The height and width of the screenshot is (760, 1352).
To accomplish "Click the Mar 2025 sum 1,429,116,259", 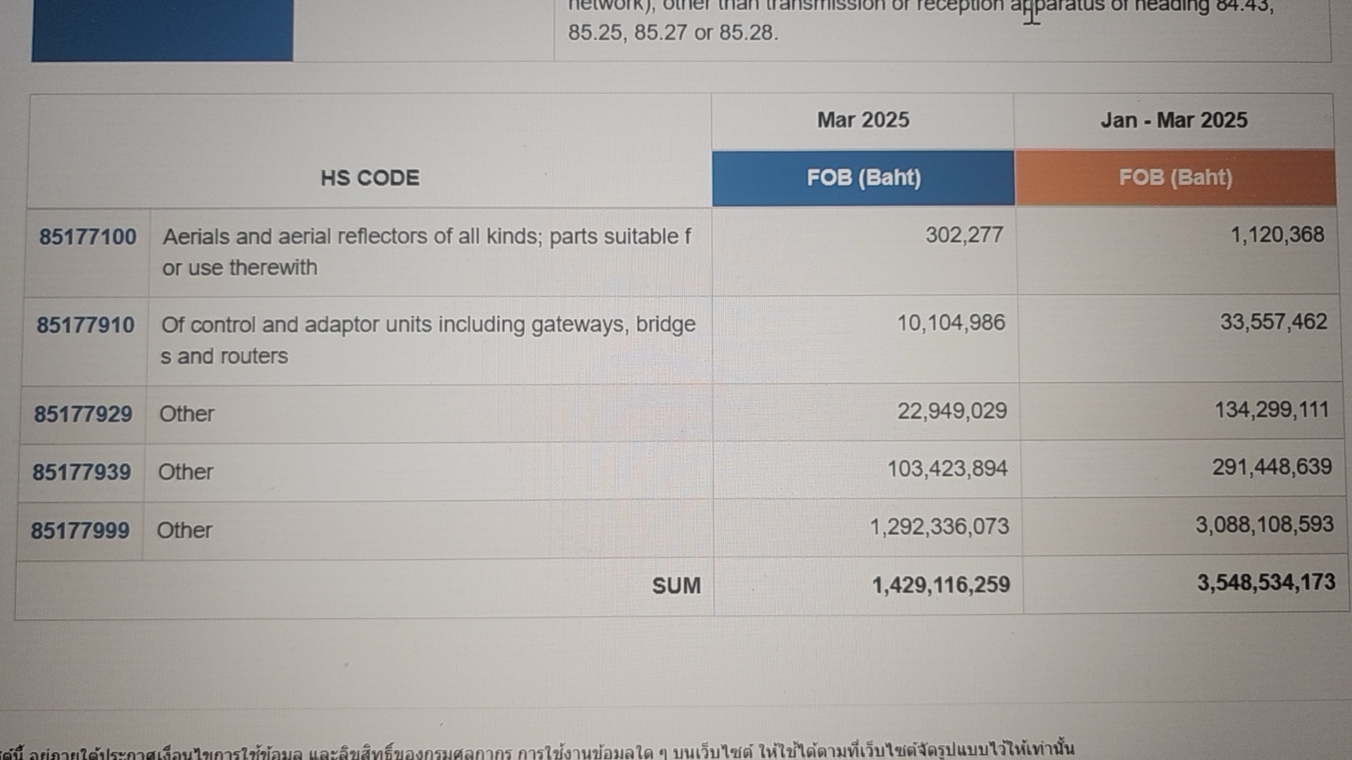I will [941, 585].
